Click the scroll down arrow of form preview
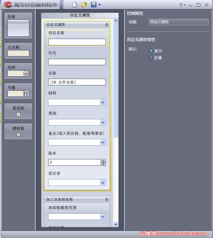The width and height of the screenshot is (213, 238). click(116, 224)
